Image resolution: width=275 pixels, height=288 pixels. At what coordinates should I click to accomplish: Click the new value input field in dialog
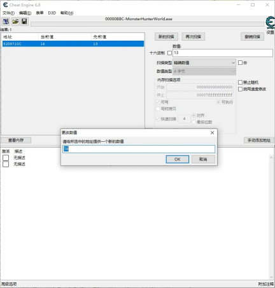(x=139, y=149)
